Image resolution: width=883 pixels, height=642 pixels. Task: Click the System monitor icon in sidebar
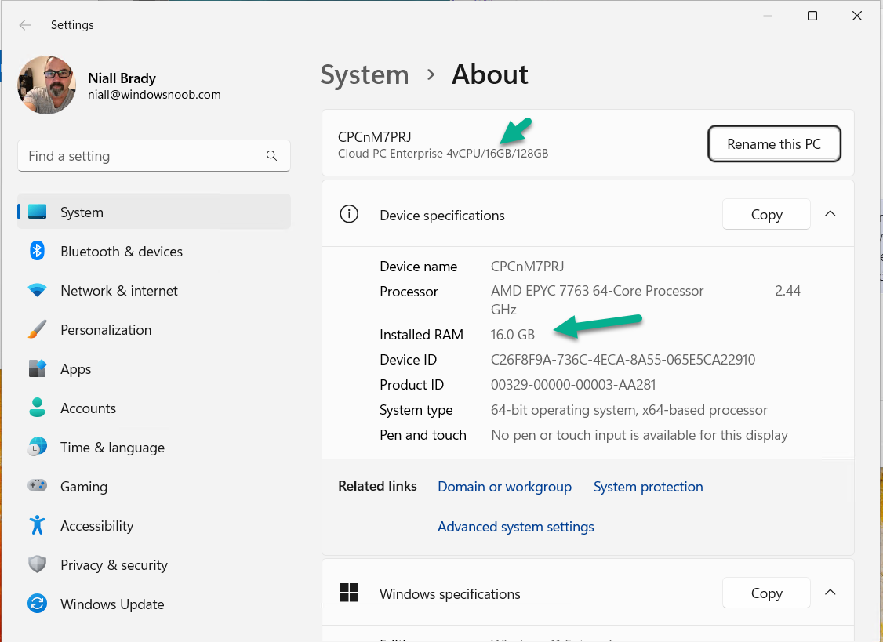click(x=37, y=212)
